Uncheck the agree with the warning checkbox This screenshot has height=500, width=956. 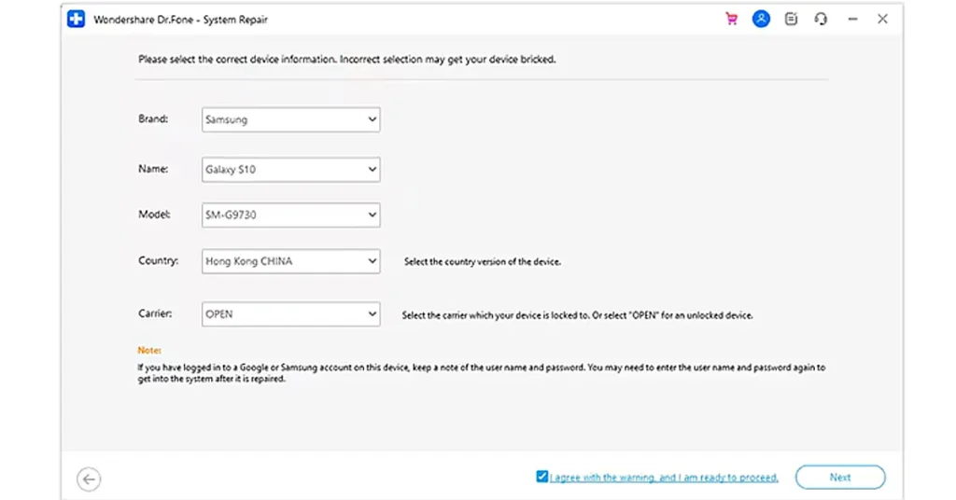coord(542,477)
